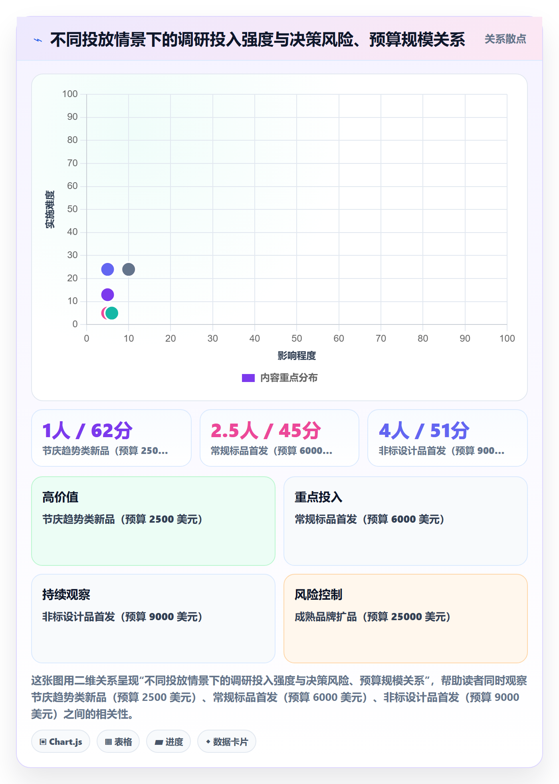The height and width of the screenshot is (784, 559).
Task: Click the text 非标设计品首发（预算 9000 美元） in 持续观察 card
Action: [123, 617]
